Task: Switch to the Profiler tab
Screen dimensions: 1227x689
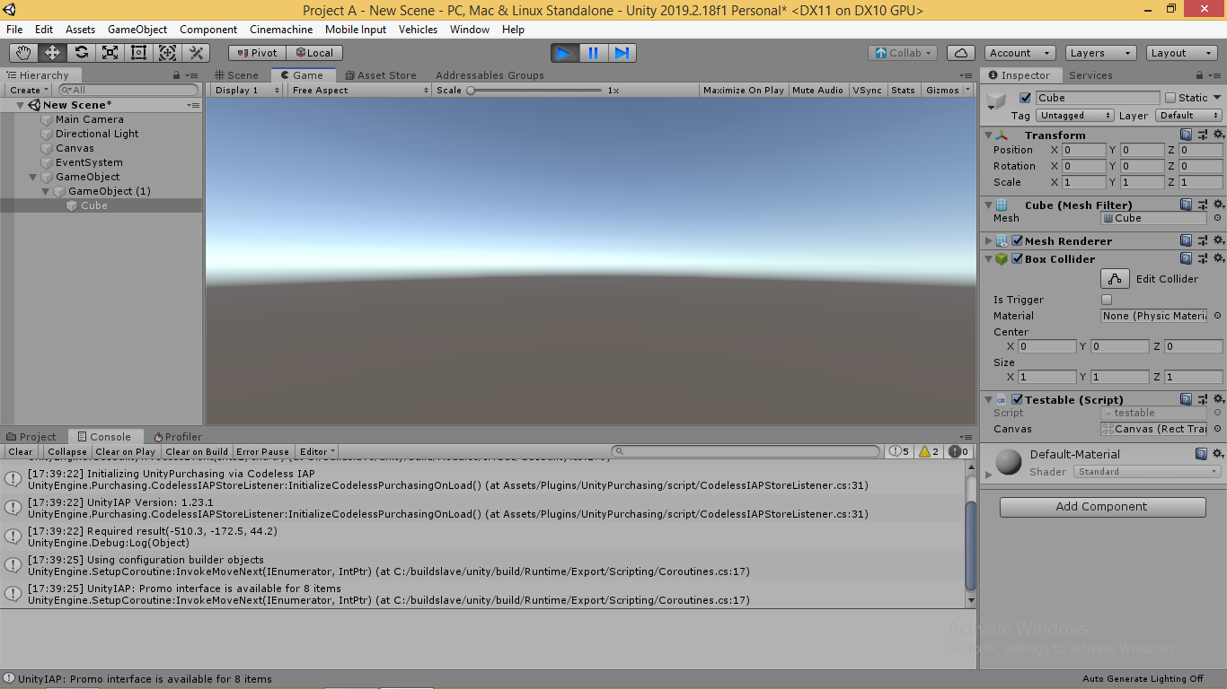Action: [x=178, y=437]
